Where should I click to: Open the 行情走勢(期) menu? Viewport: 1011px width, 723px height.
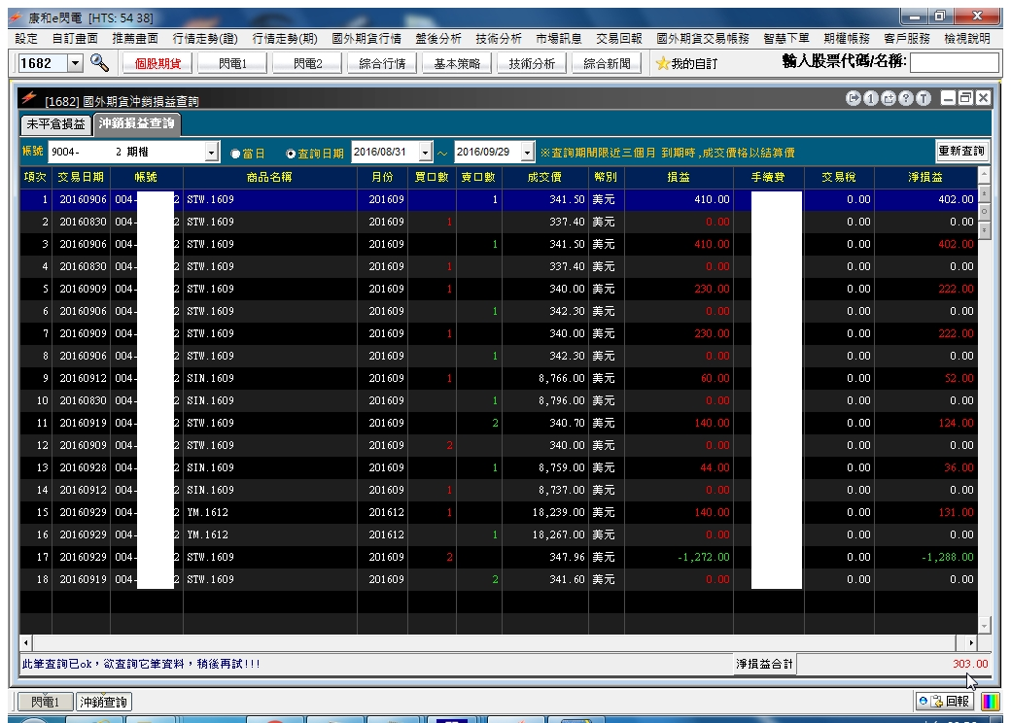coord(285,39)
